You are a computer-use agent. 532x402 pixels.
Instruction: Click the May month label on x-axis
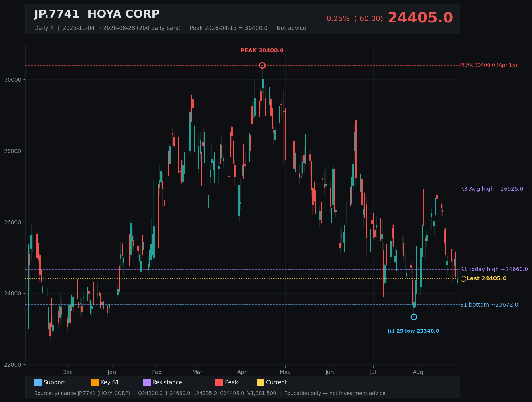[x=285, y=372]
